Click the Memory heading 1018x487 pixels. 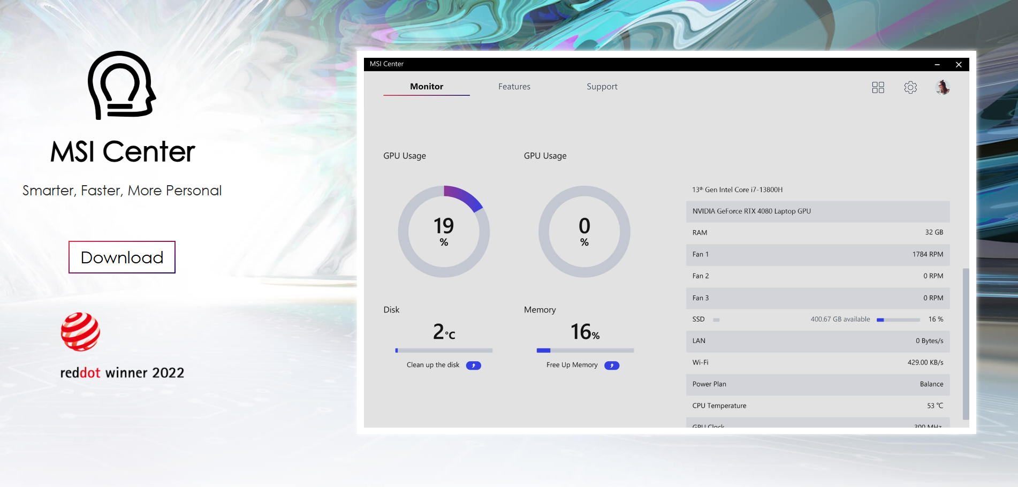point(540,310)
